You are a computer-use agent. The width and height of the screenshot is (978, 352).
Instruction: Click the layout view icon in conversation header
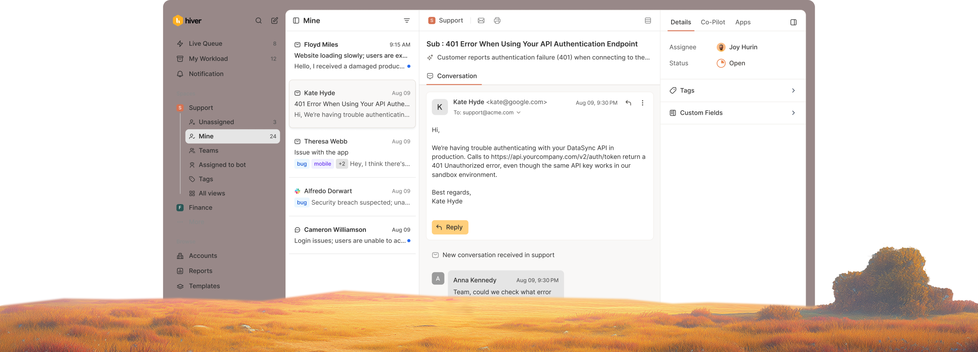pyautogui.click(x=648, y=21)
